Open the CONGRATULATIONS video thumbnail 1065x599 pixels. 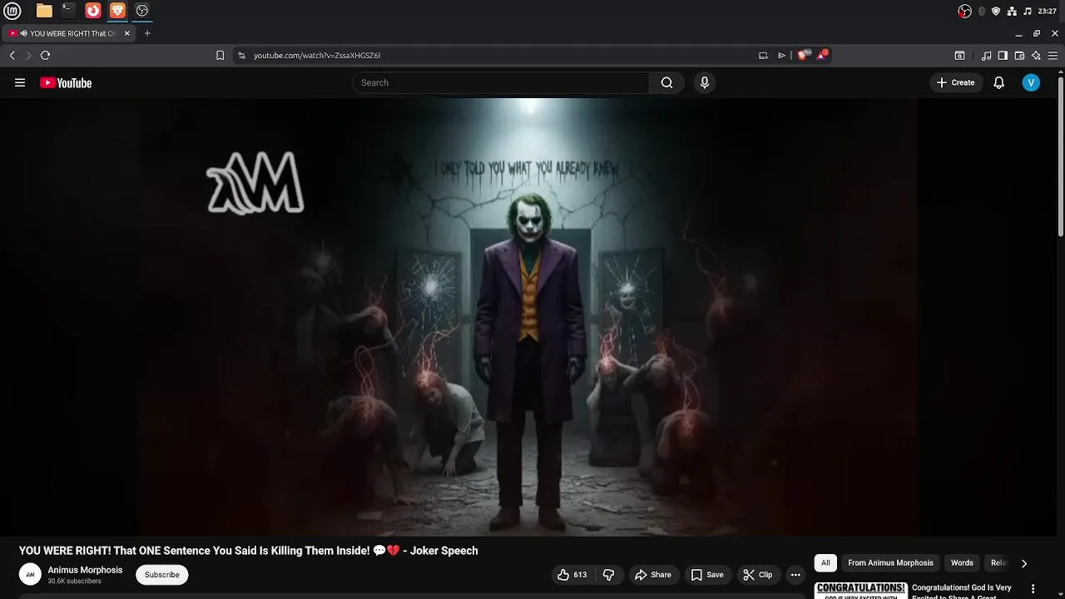[x=860, y=590]
